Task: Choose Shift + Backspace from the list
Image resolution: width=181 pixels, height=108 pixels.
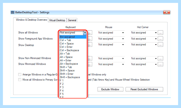Action: (x=73, y=77)
